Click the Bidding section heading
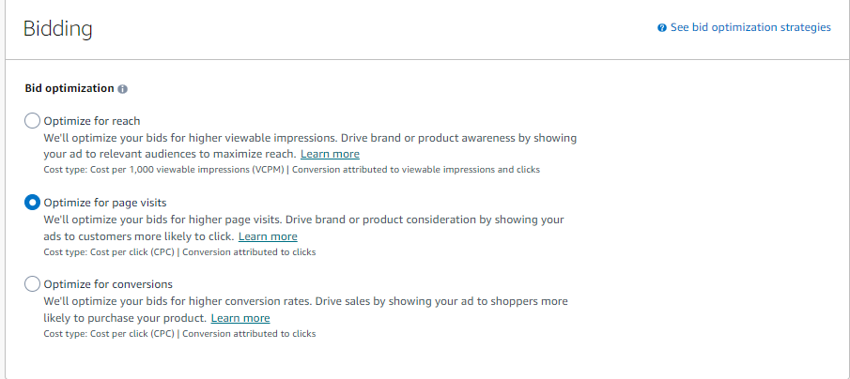This screenshot has height=379, width=850. 58,29
